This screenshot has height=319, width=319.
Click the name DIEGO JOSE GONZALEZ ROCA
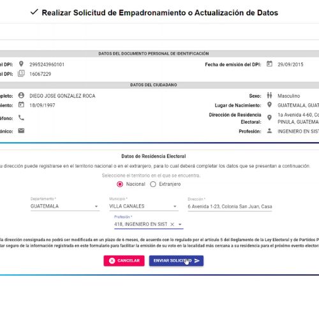[x=63, y=96]
